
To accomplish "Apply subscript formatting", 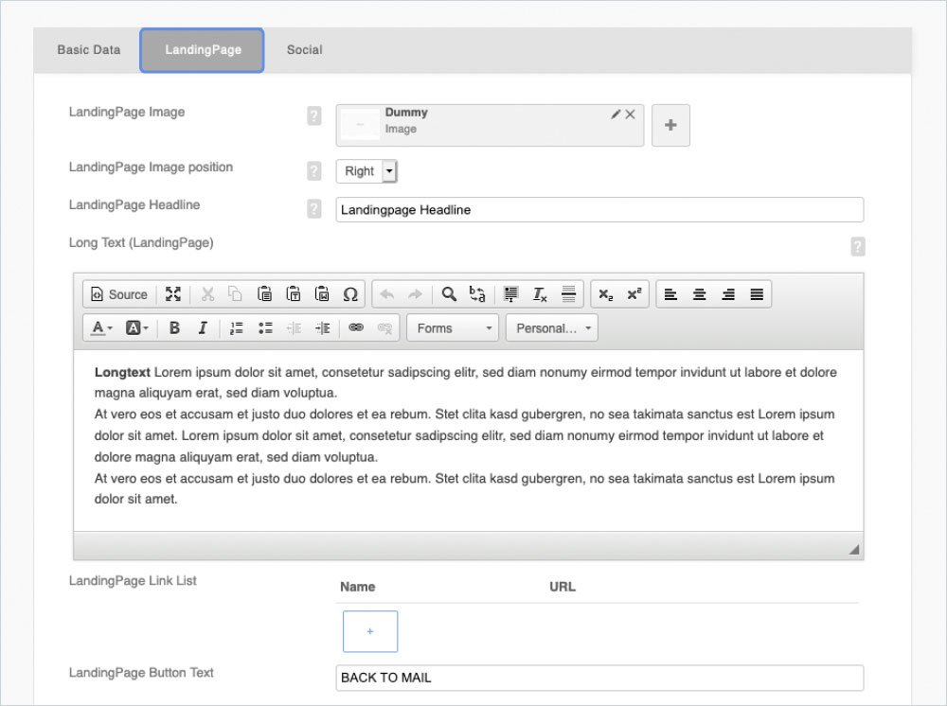I will tap(605, 294).
